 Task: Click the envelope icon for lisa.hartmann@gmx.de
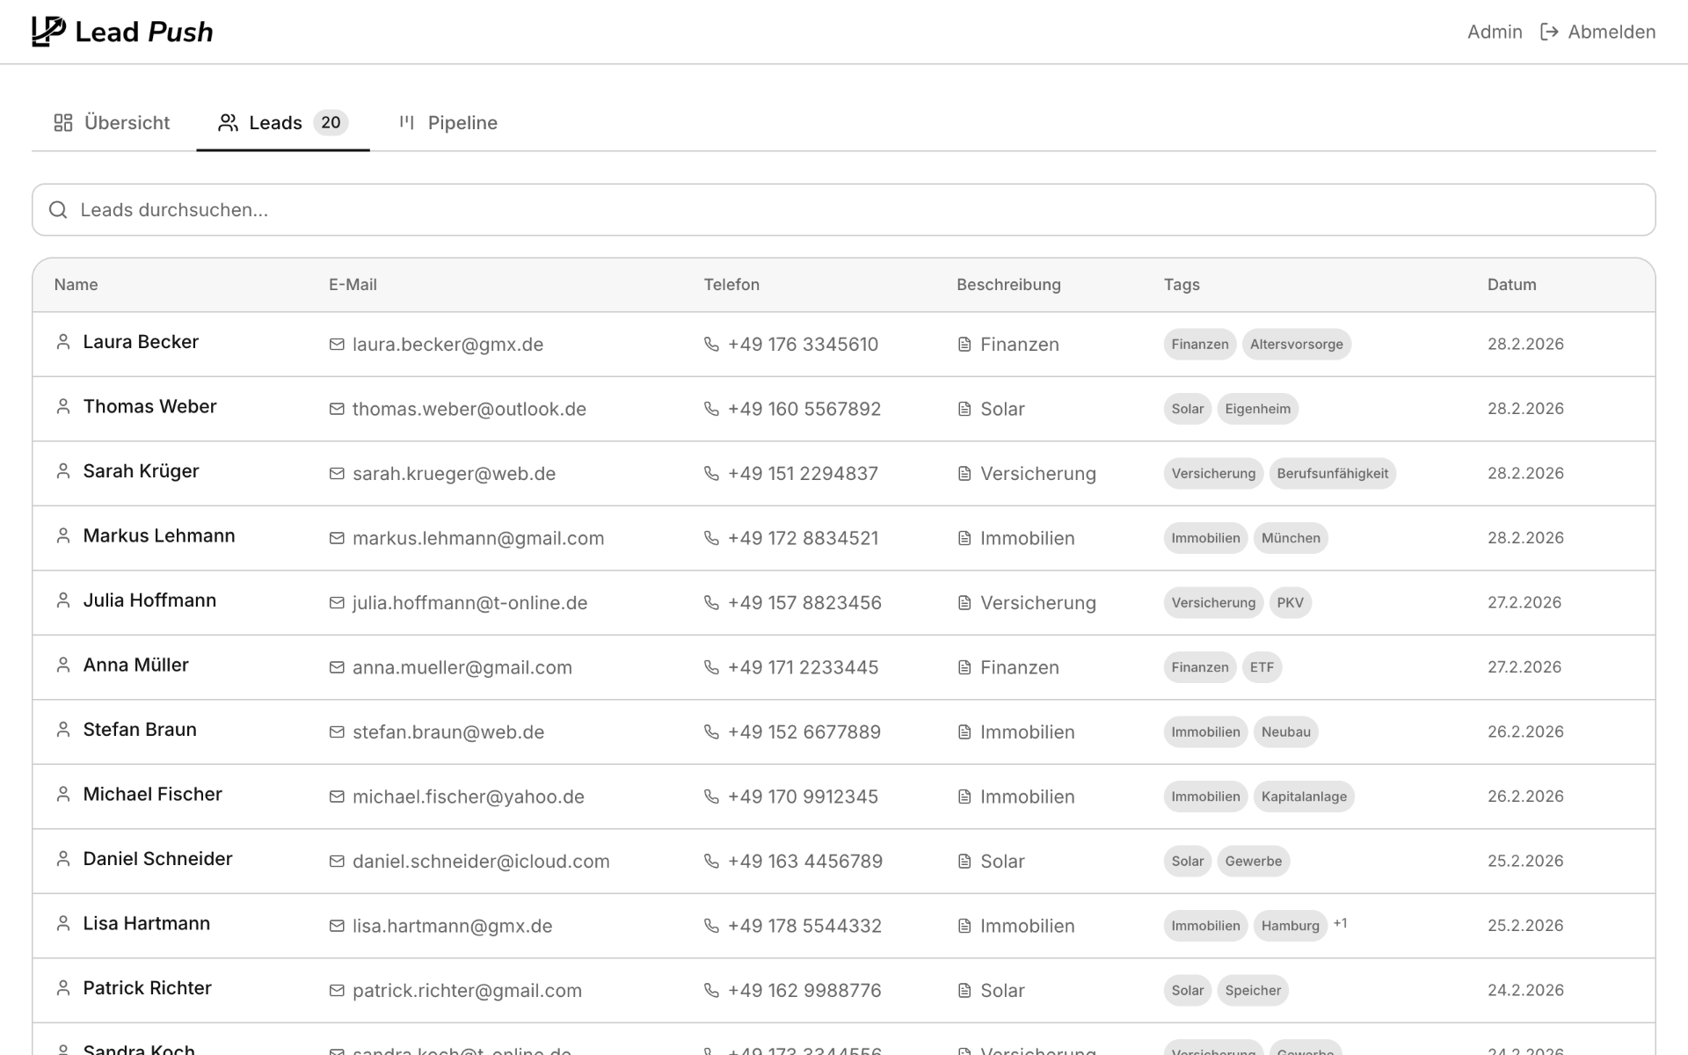click(337, 926)
